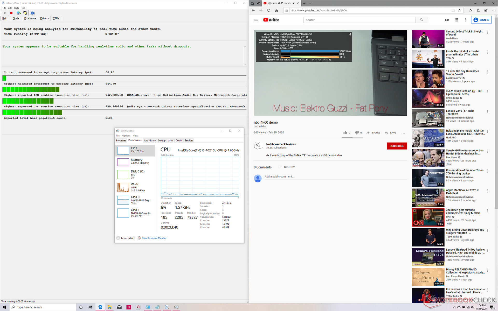
Task: Collapse Task Manager with Fewer details
Action: point(125,238)
